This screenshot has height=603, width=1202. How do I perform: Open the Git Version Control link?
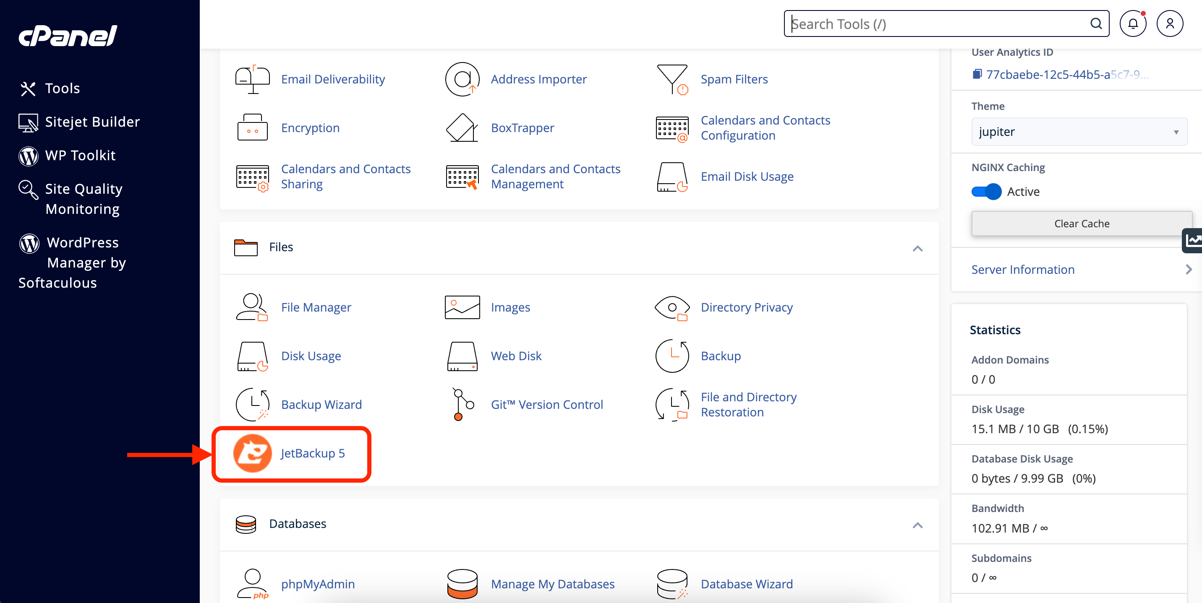547,404
